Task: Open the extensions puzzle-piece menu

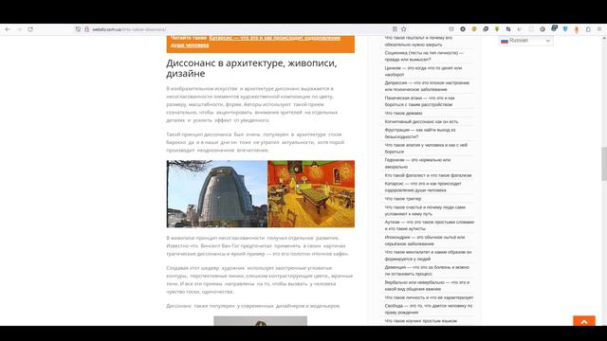Action: tap(588, 29)
